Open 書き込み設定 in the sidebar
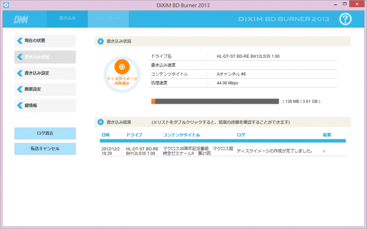This screenshot has width=367, height=229. [x=45, y=73]
